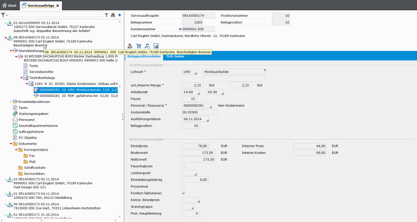The width and height of the screenshot is (417, 222).
Task: Enable the Prozentual checkbox
Action: pos(183,186)
